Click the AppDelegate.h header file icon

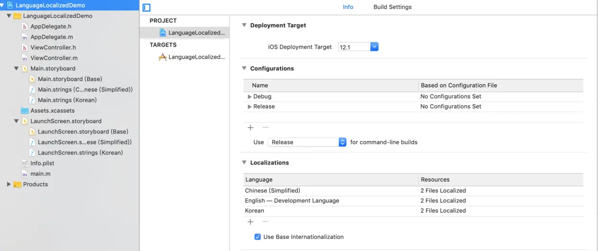25,26
